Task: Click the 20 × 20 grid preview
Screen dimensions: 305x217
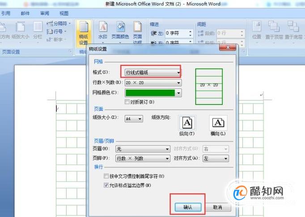Action: point(209,87)
